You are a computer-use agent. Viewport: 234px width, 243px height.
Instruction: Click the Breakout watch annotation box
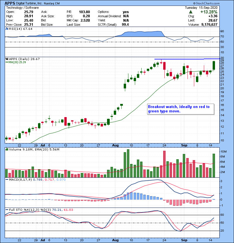(180, 109)
